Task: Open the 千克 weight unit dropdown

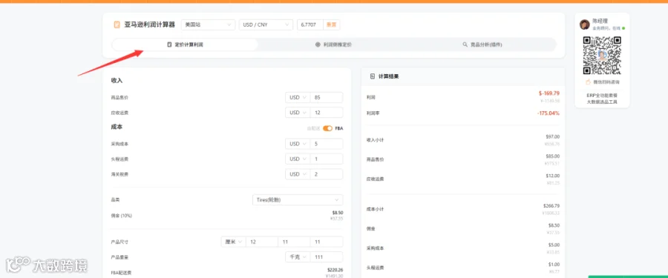Action: (x=298, y=257)
